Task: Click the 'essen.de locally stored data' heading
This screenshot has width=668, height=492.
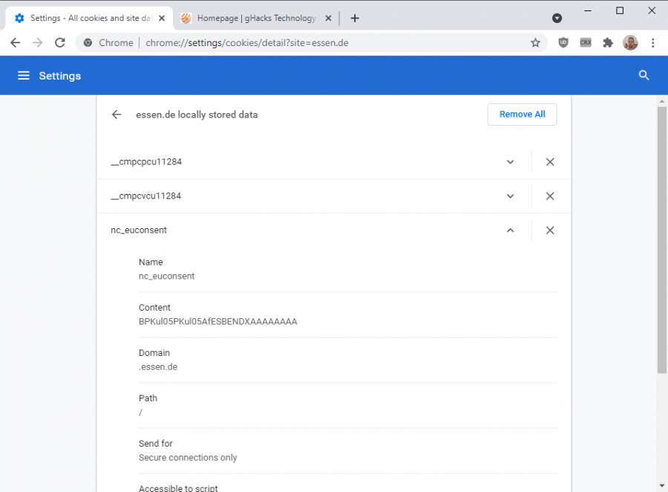Action: 197,114
